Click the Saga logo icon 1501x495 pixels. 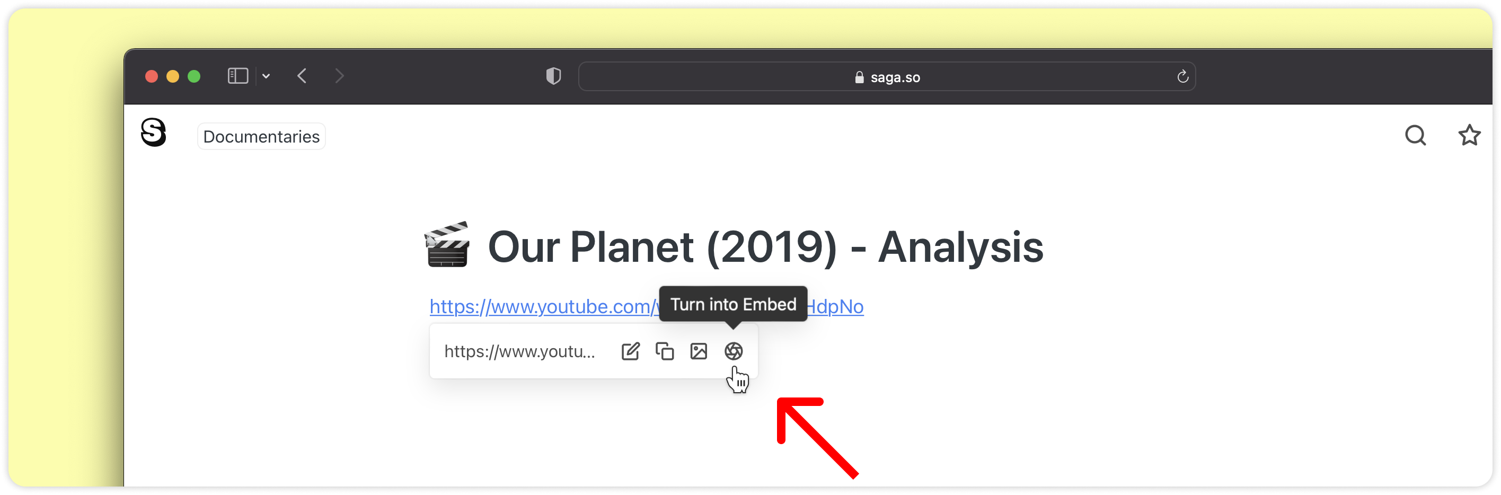153,132
